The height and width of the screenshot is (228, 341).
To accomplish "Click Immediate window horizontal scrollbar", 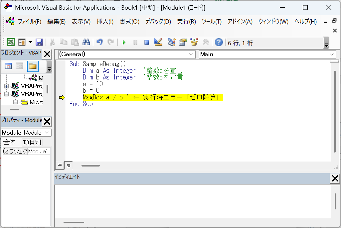I will 74,223.
